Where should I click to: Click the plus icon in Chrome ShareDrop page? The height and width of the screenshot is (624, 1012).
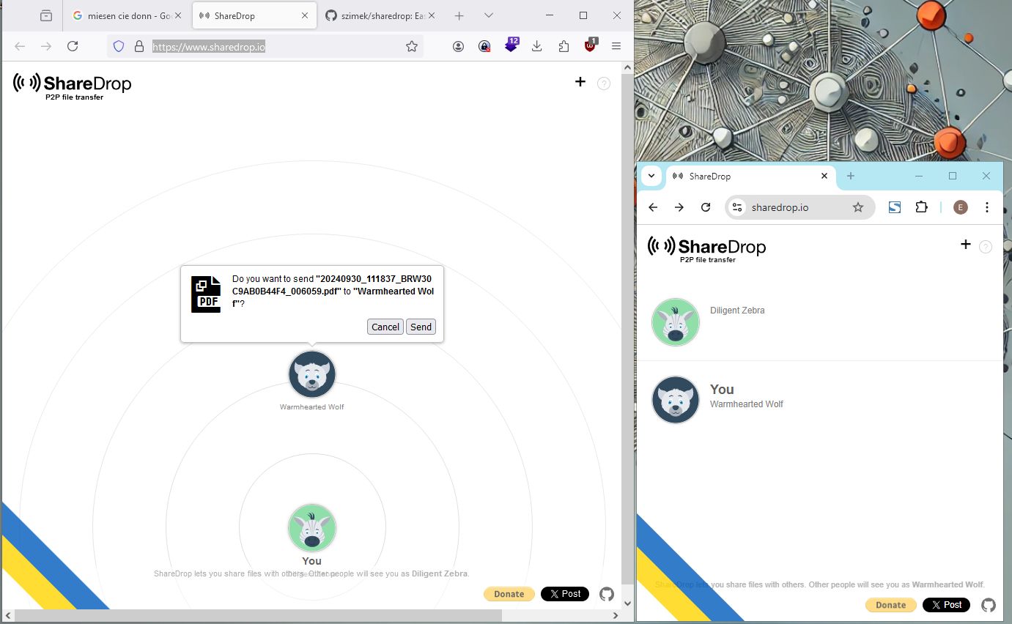tap(966, 245)
